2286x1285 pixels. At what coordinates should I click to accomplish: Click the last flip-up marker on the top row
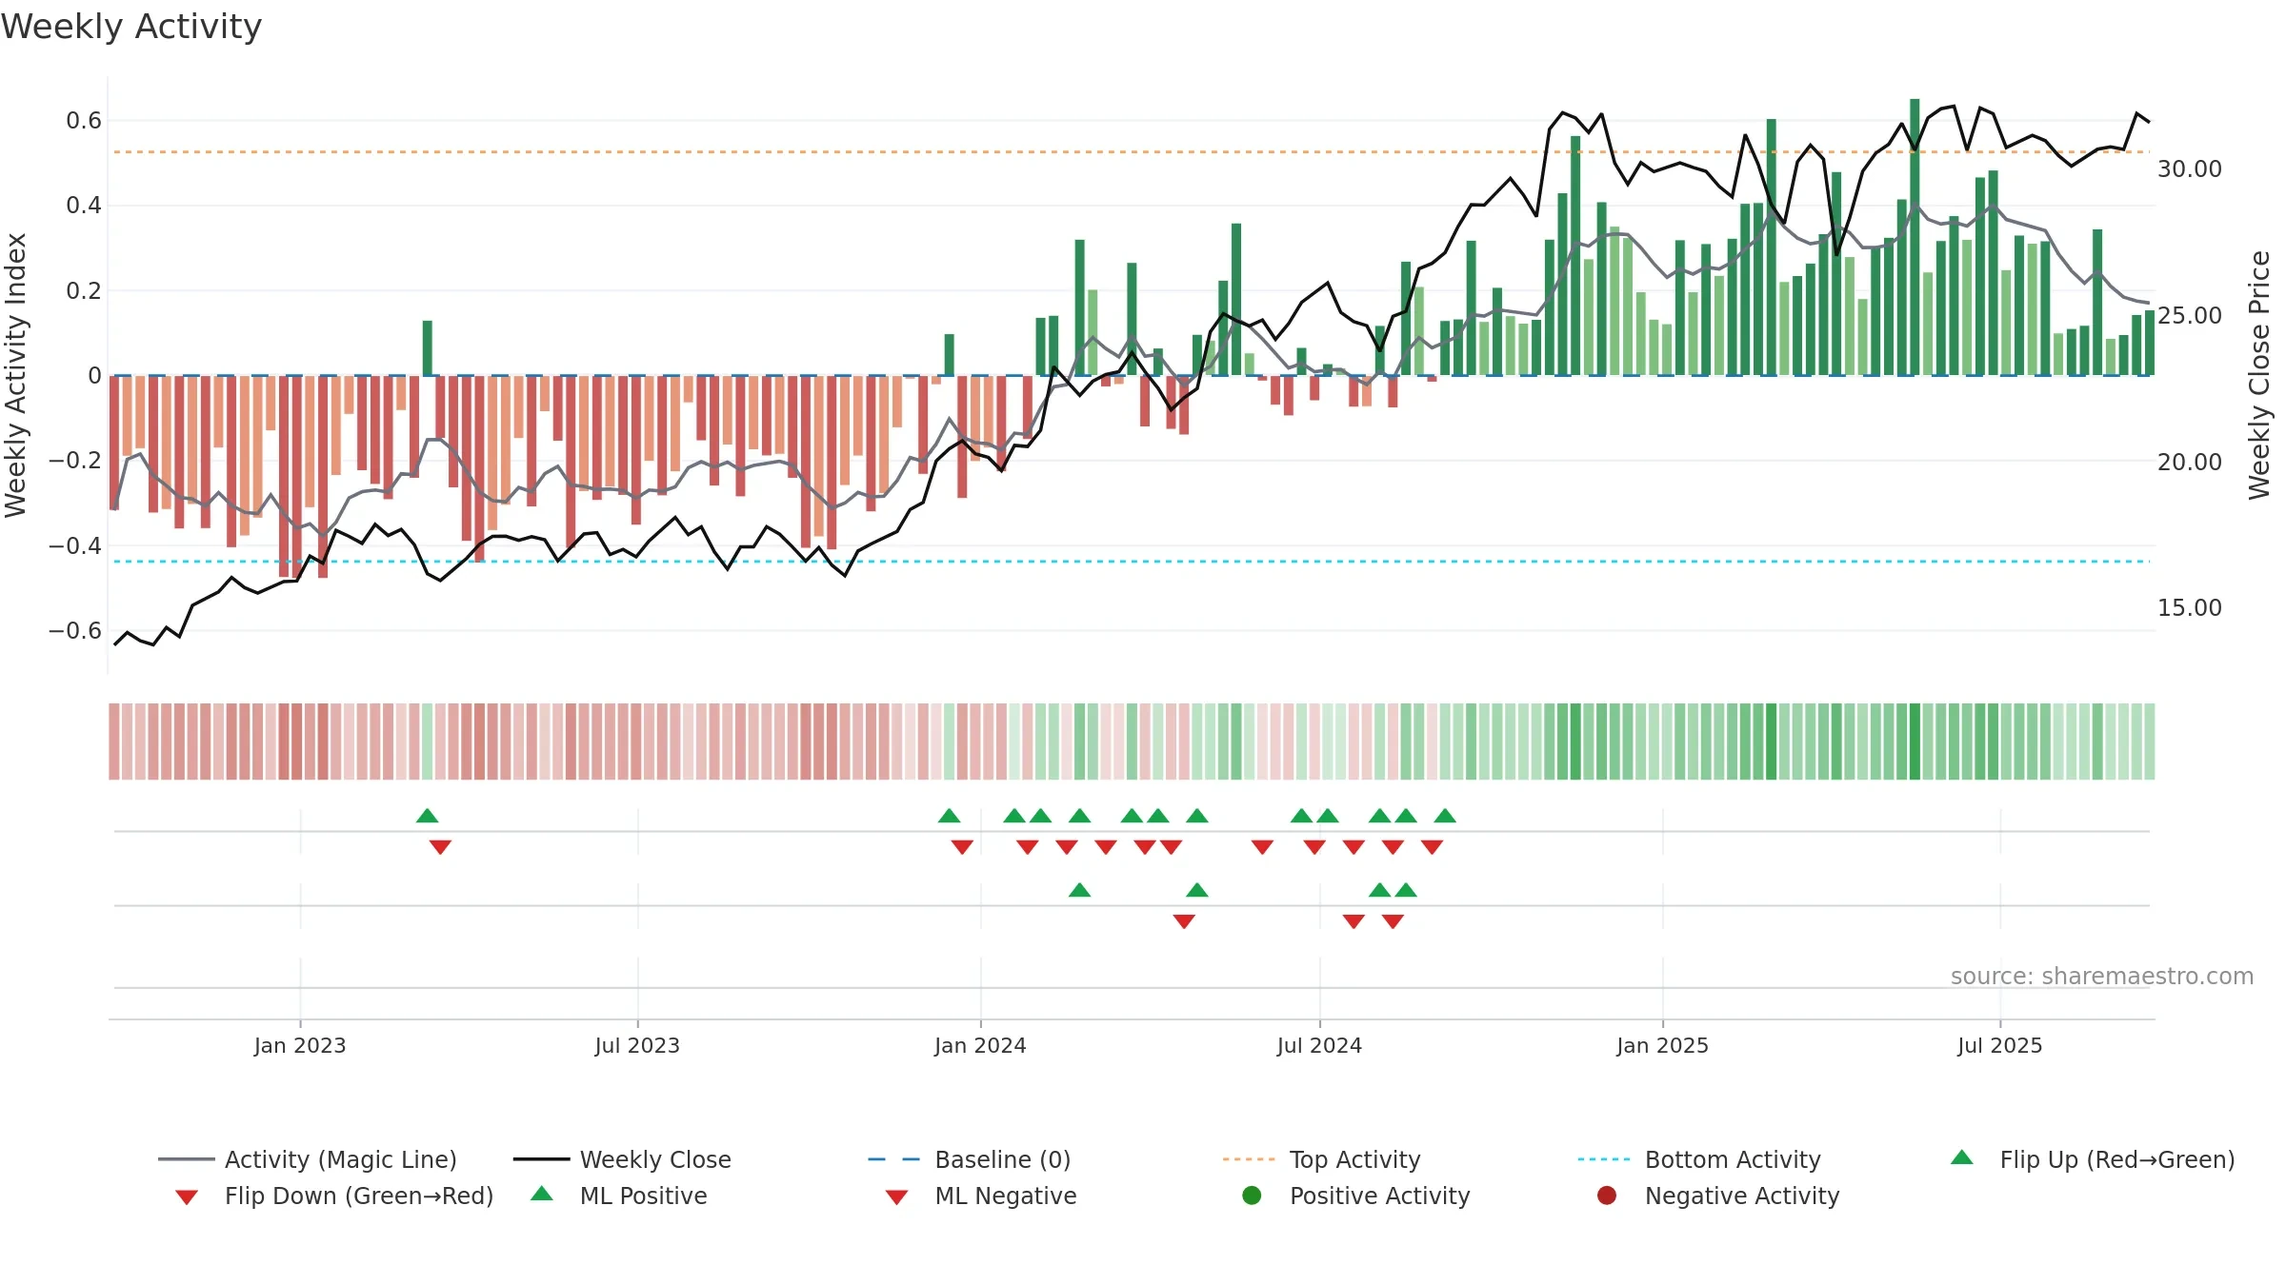point(1445,816)
